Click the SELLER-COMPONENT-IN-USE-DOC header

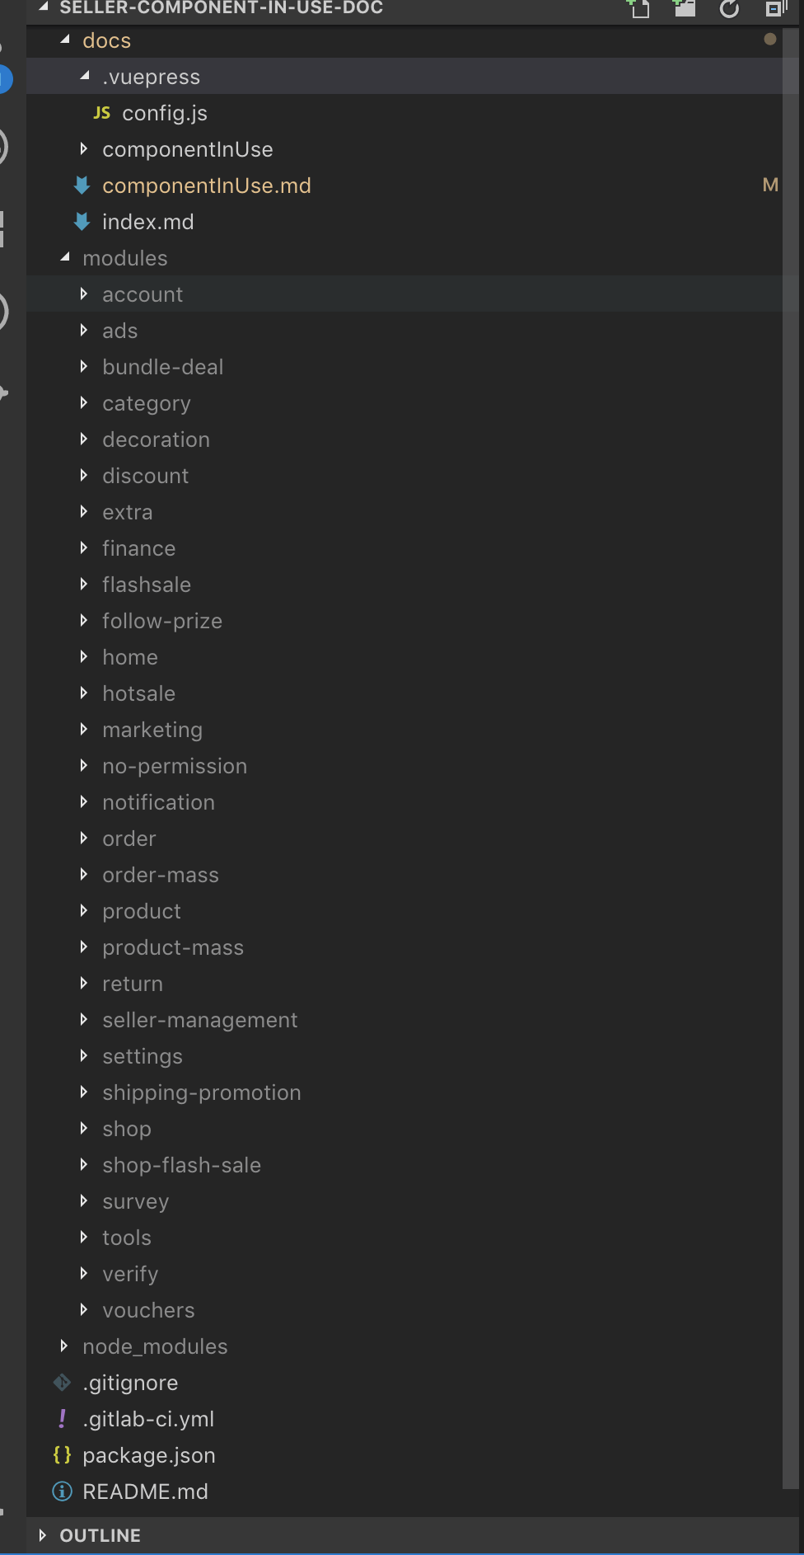tap(221, 8)
